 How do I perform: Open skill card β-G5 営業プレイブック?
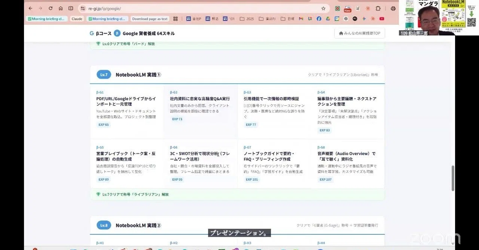pos(126,163)
